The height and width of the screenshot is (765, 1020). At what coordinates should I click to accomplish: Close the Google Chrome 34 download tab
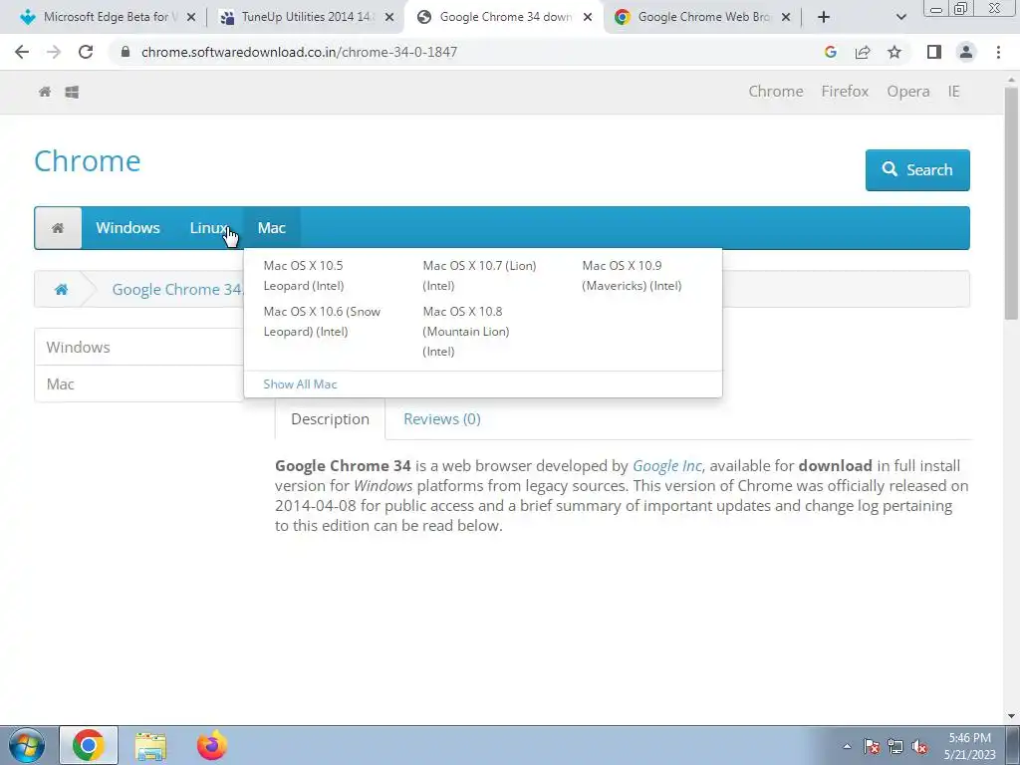(588, 17)
